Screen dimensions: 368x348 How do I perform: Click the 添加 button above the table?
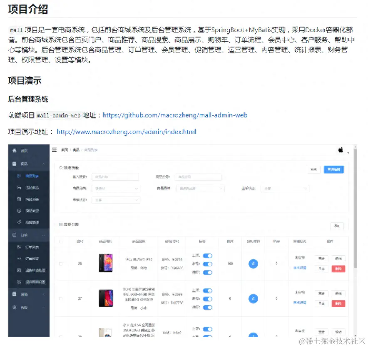[x=337, y=226]
